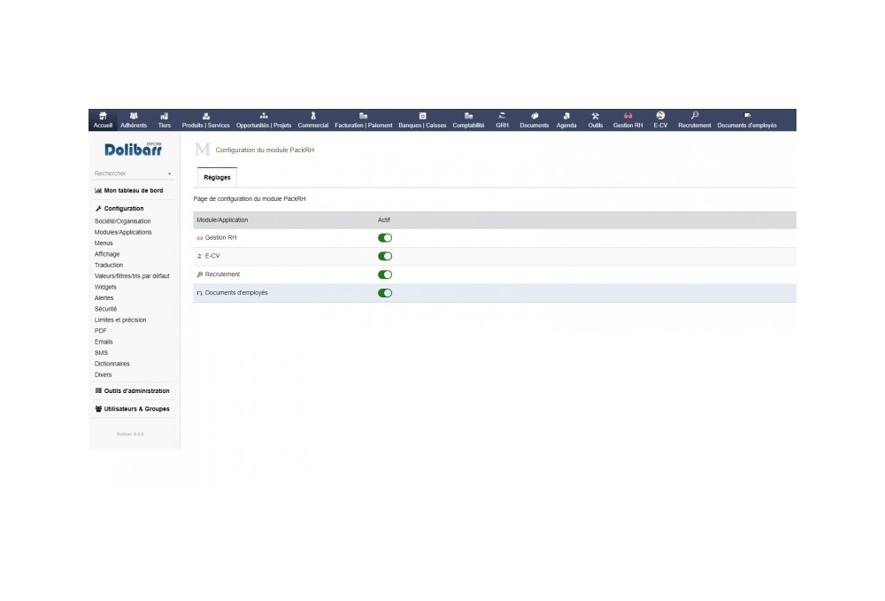
Task: Open the Accueil menu
Action: pyautogui.click(x=103, y=119)
